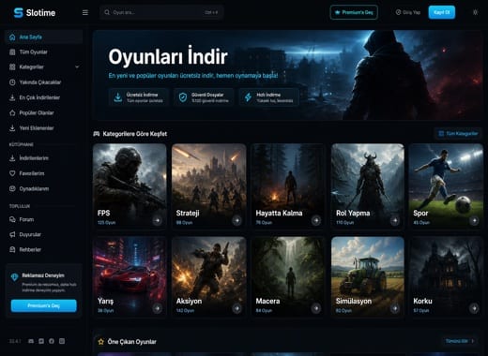
Task: Click the arrow icon on Hayatta Kalma card
Action: pyautogui.click(x=316, y=221)
